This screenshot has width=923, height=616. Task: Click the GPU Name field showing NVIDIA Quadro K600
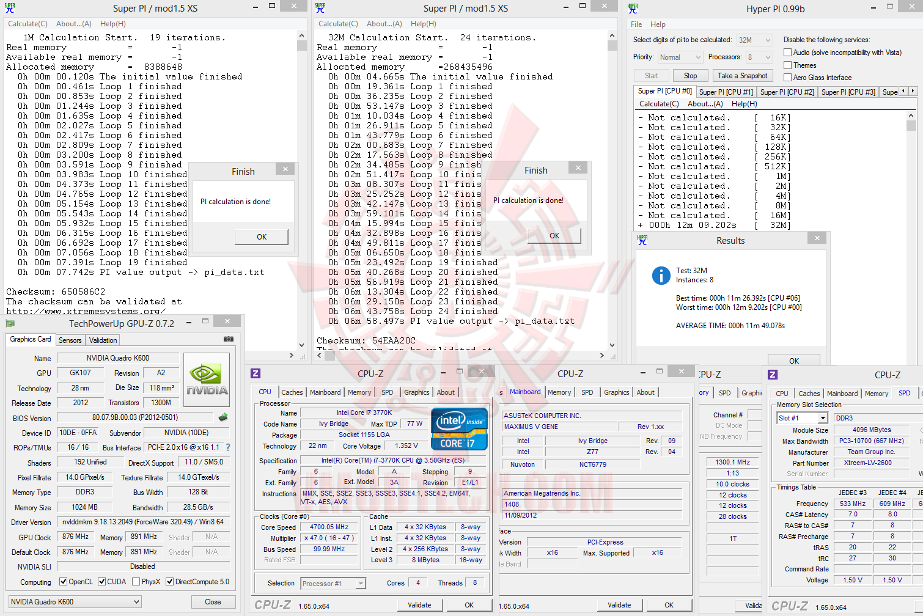tap(118, 358)
